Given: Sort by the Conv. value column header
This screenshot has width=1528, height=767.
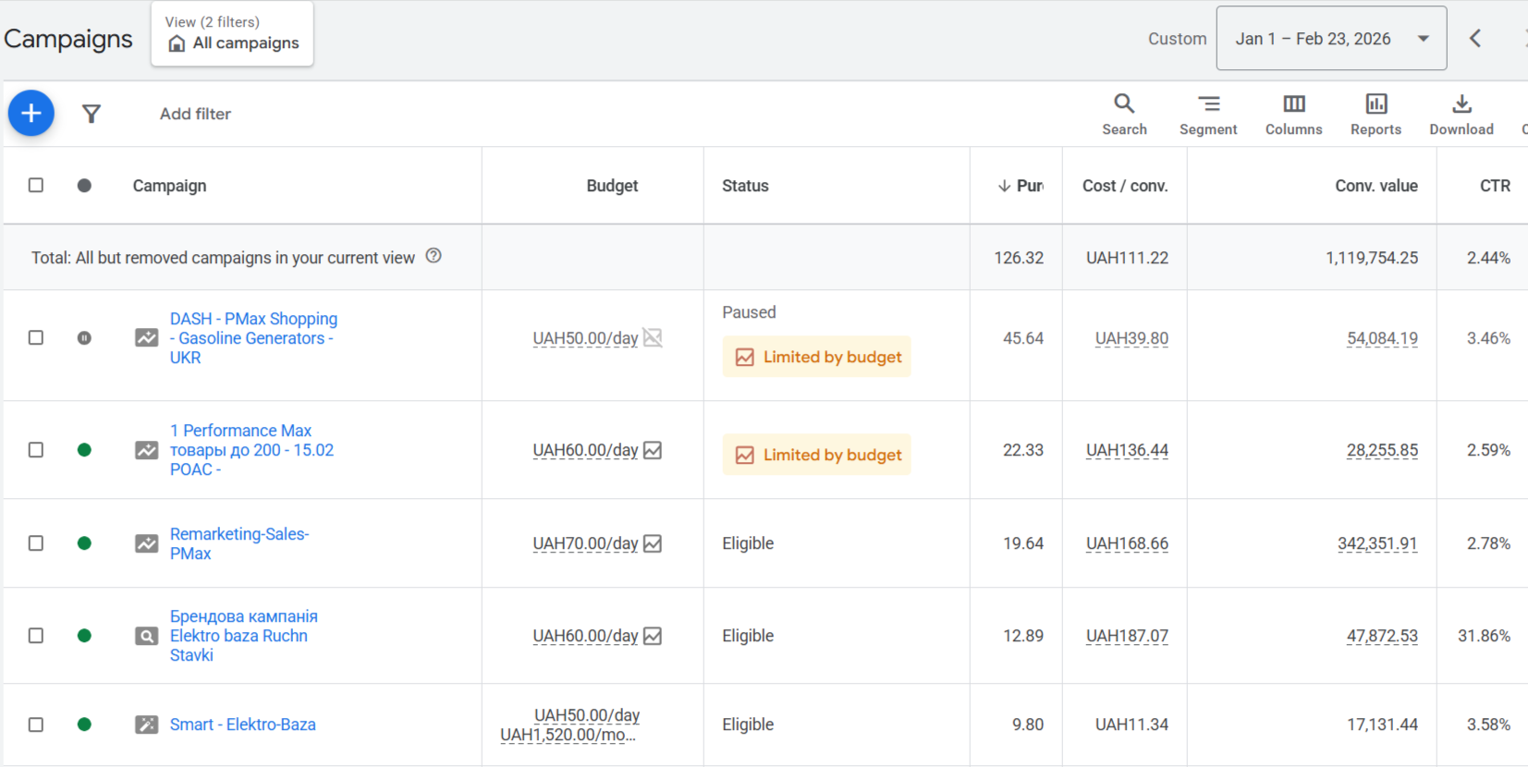Looking at the screenshot, I should click(1375, 186).
